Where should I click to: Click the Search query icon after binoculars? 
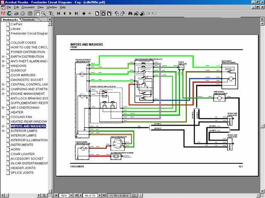point(142,14)
